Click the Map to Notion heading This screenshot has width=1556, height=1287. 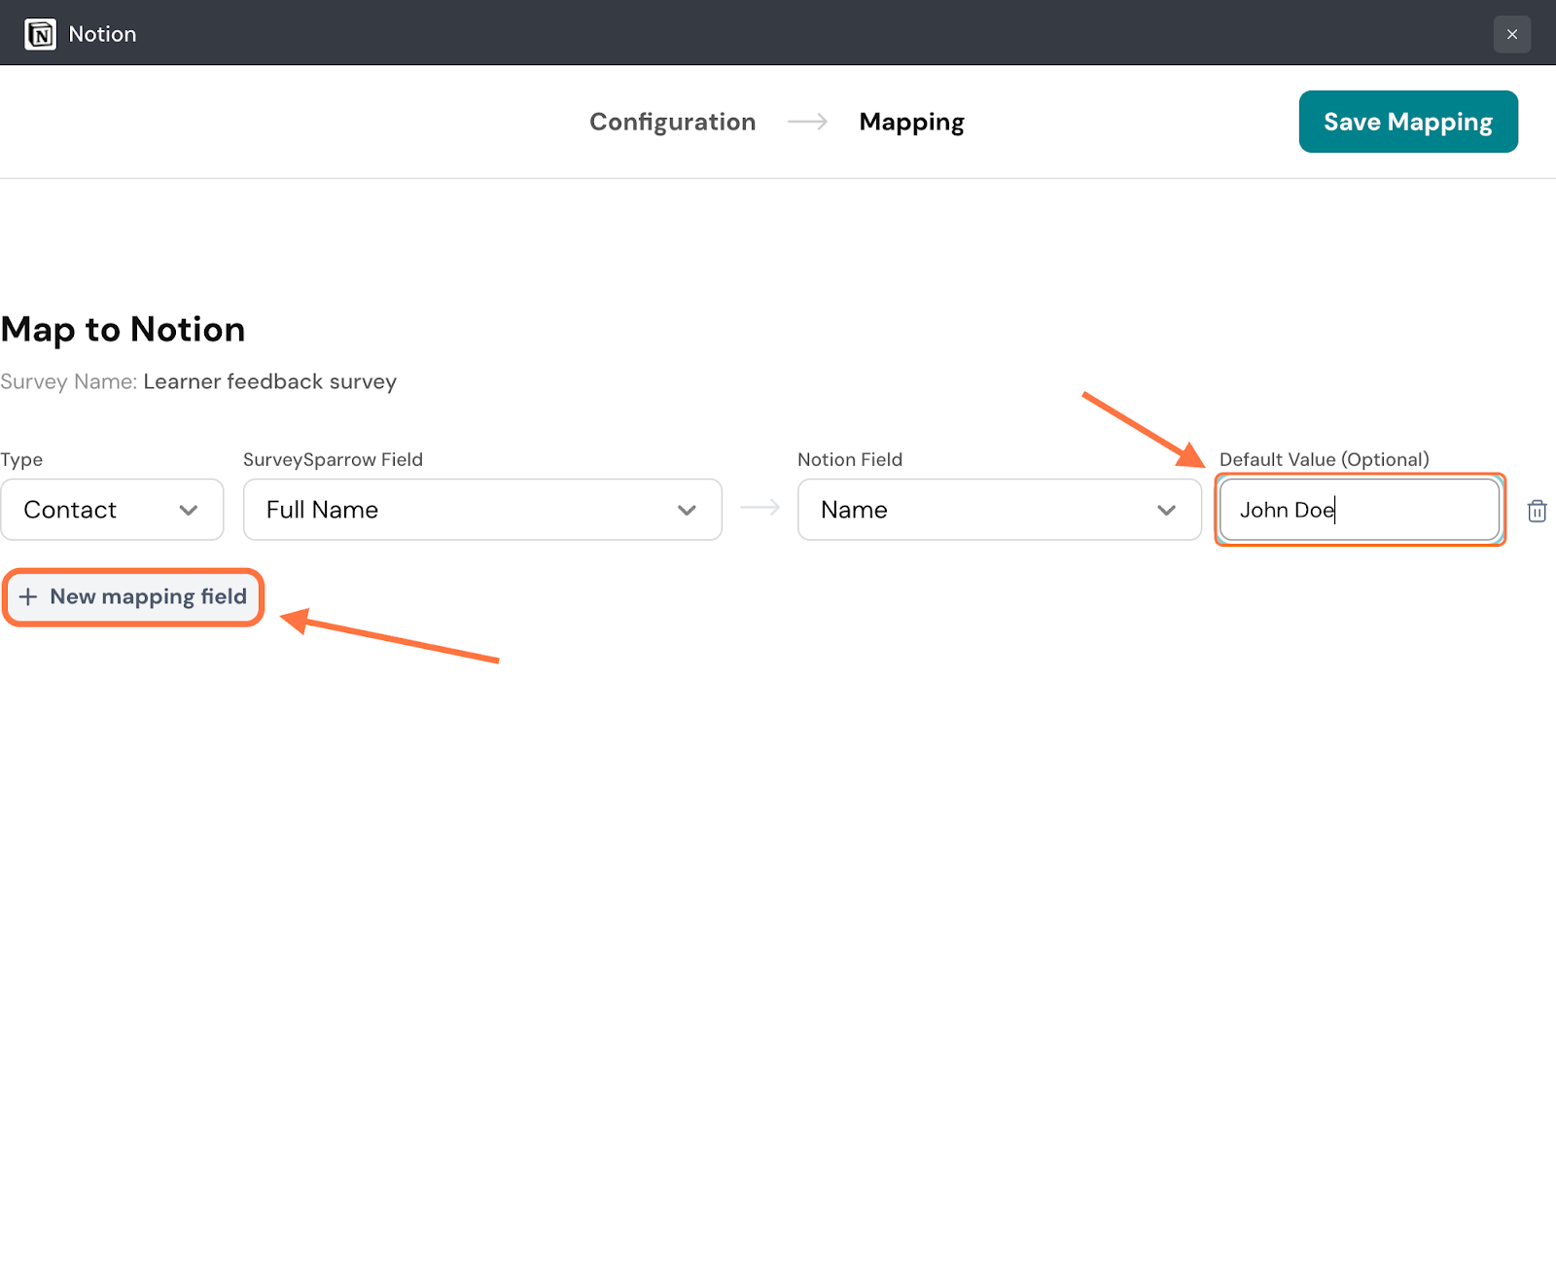point(123,330)
